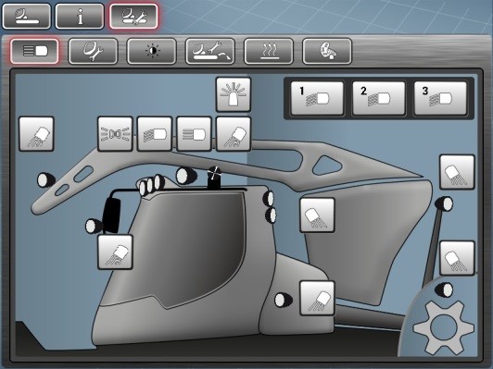
Task: Toggle the position side lights button
Action: click(115, 134)
